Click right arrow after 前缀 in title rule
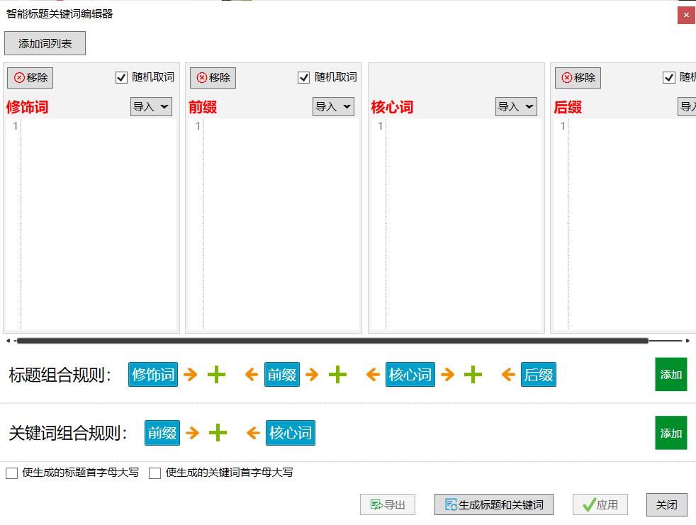696x525 pixels. coord(312,375)
